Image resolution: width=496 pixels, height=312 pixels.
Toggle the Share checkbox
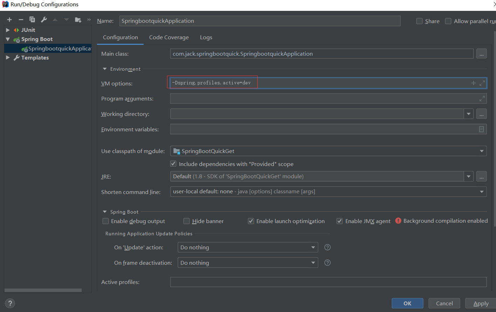pyautogui.click(x=419, y=21)
